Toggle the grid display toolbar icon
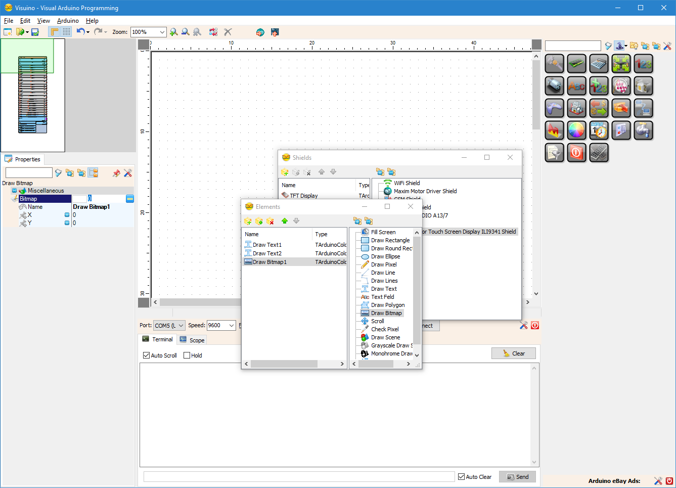The image size is (676, 488). pyautogui.click(x=67, y=32)
